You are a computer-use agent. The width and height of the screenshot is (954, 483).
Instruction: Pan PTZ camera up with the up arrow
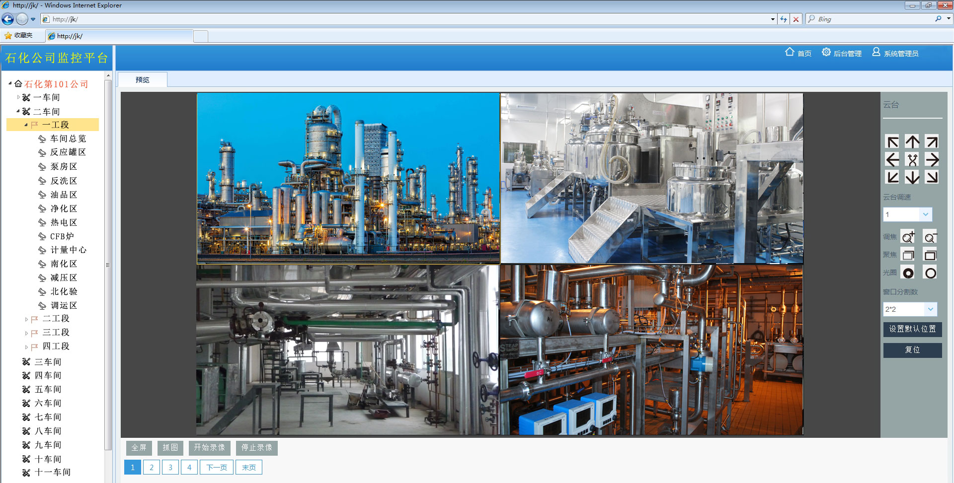(912, 142)
